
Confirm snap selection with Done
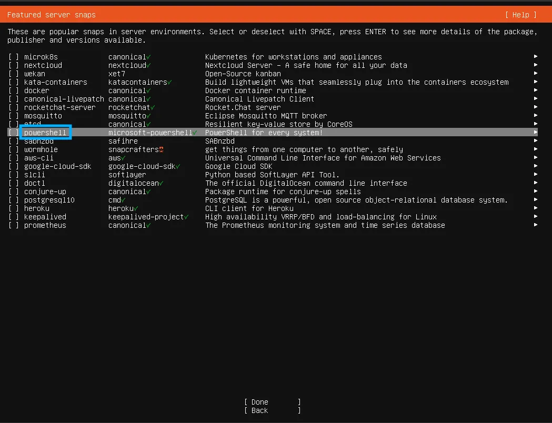(273, 402)
